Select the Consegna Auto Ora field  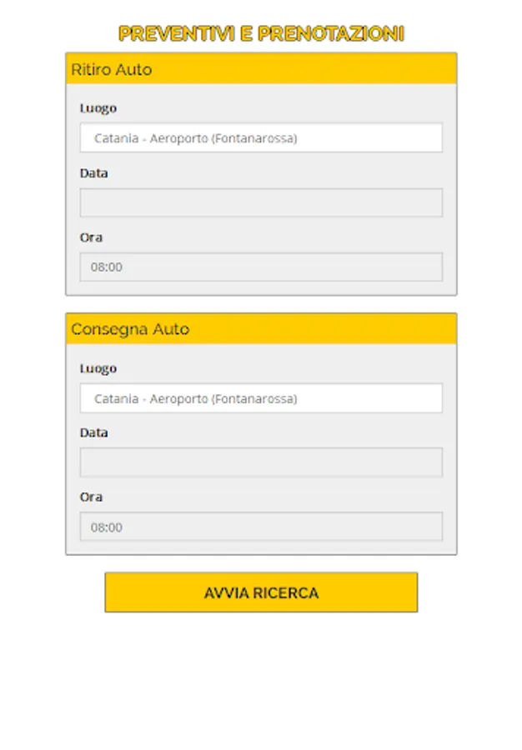click(260, 527)
